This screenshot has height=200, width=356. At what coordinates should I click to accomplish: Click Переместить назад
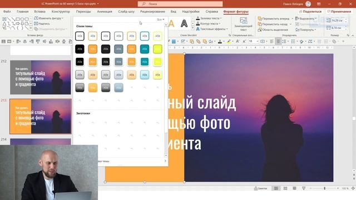coord(273,24)
